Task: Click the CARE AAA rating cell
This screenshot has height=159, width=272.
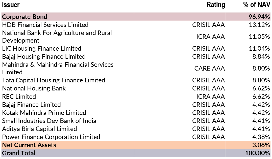Action: 209,68
